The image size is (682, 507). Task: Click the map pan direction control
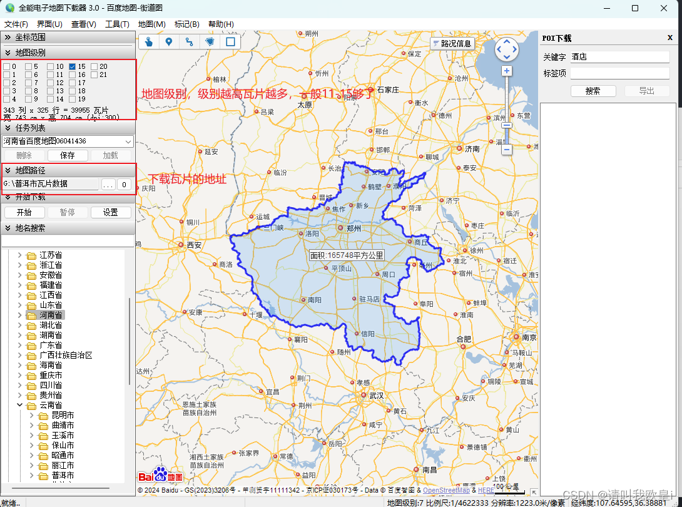(x=507, y=49)
